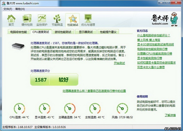This screenshot has width=183, height=131.
Task: Open the 帮助(H) menu
Action: [20, 9]
